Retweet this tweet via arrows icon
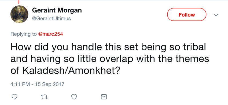228x105 pixels. (44, 97)
